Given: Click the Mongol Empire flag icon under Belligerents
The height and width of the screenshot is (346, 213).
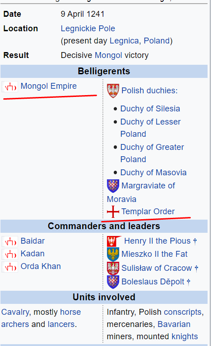Looking at the screenshot, I should pos(10,86).
